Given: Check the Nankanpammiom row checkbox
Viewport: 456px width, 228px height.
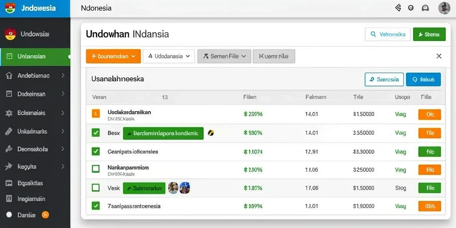Looking at the screenshot, I should pos(95,169).
